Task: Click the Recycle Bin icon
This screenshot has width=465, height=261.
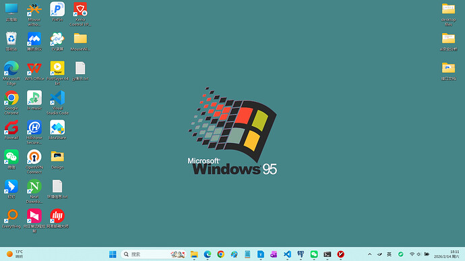Action: point(11,42)
